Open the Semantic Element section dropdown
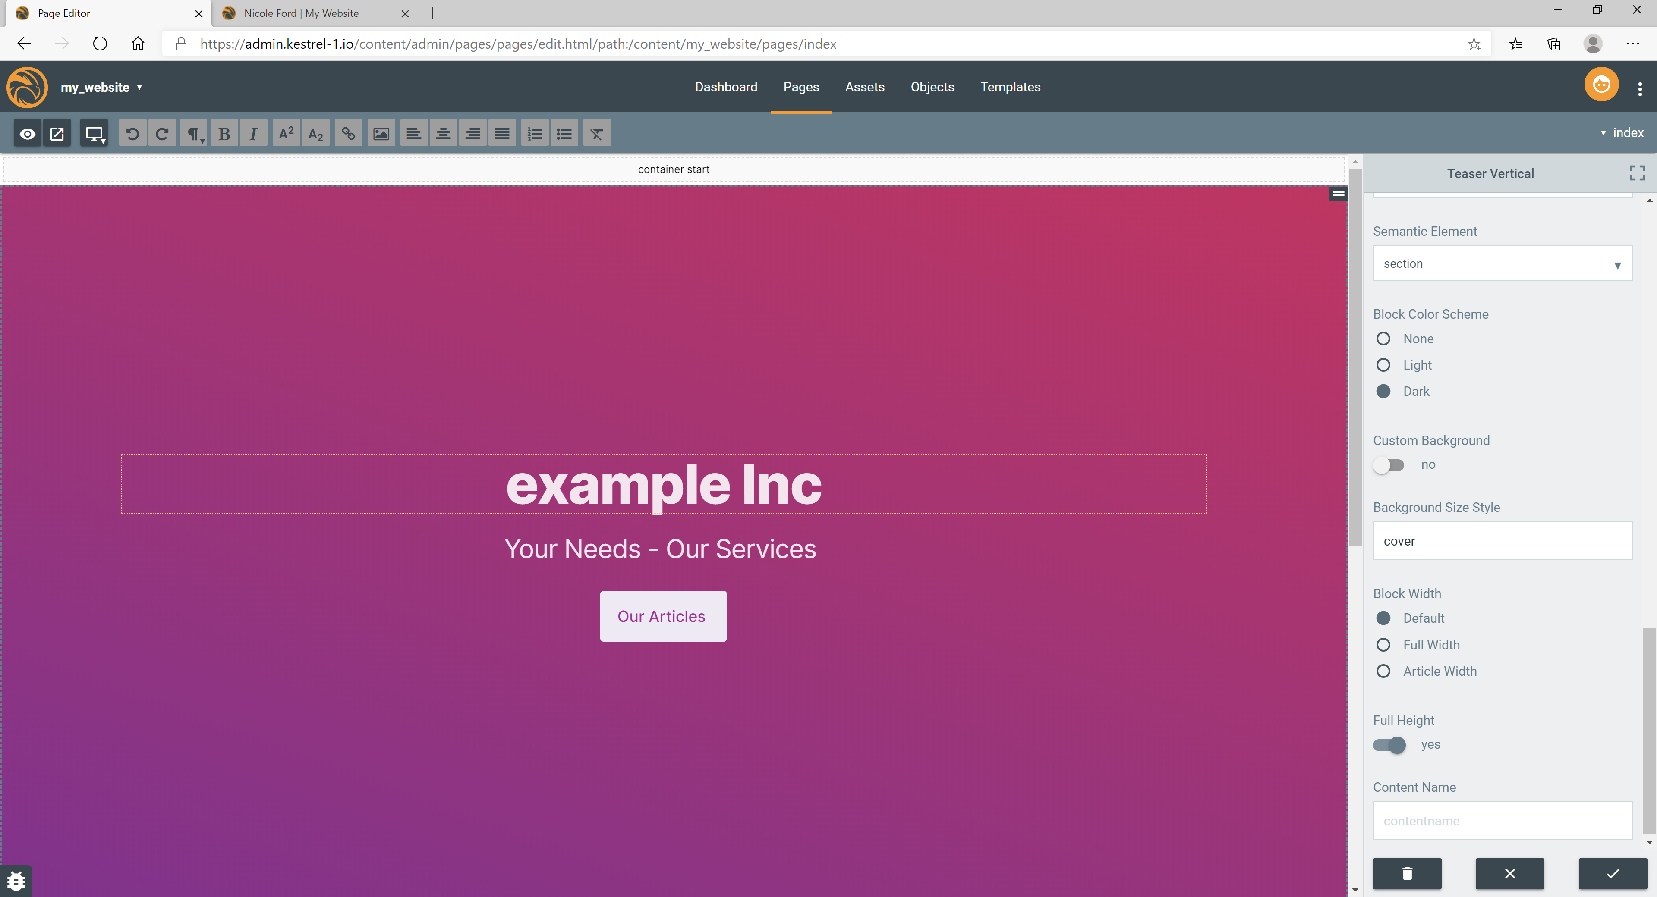Viewport: 1657px width, 897px height. pos(1502,263)
